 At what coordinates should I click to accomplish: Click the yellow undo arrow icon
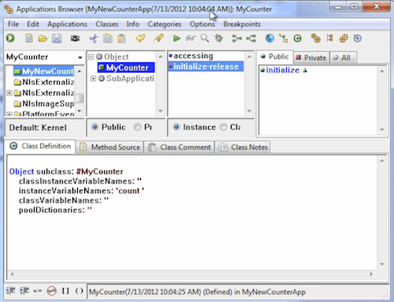click(140, 39)
